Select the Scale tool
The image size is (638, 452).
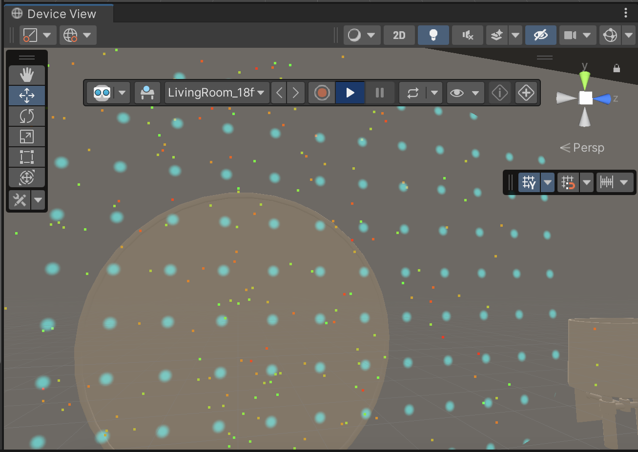coord(27,137)
